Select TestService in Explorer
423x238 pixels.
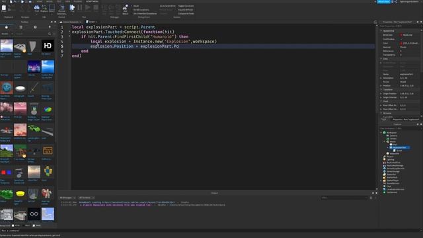(392, 192)
